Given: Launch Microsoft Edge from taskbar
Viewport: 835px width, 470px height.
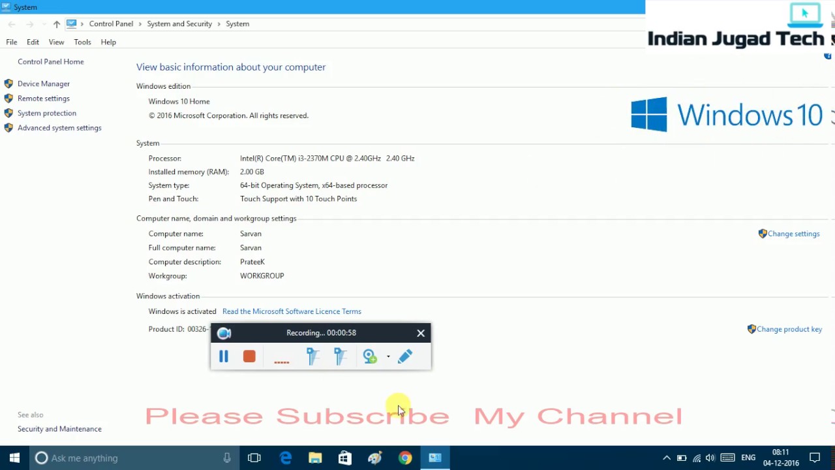Looking at the screenshot, I should tap(286, 458).
